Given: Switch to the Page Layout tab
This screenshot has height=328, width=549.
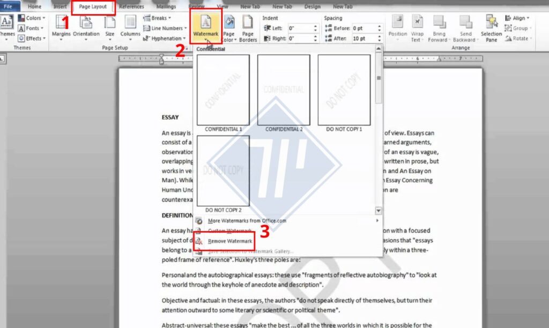Looking at the screenshot, I should click(93, 6).
